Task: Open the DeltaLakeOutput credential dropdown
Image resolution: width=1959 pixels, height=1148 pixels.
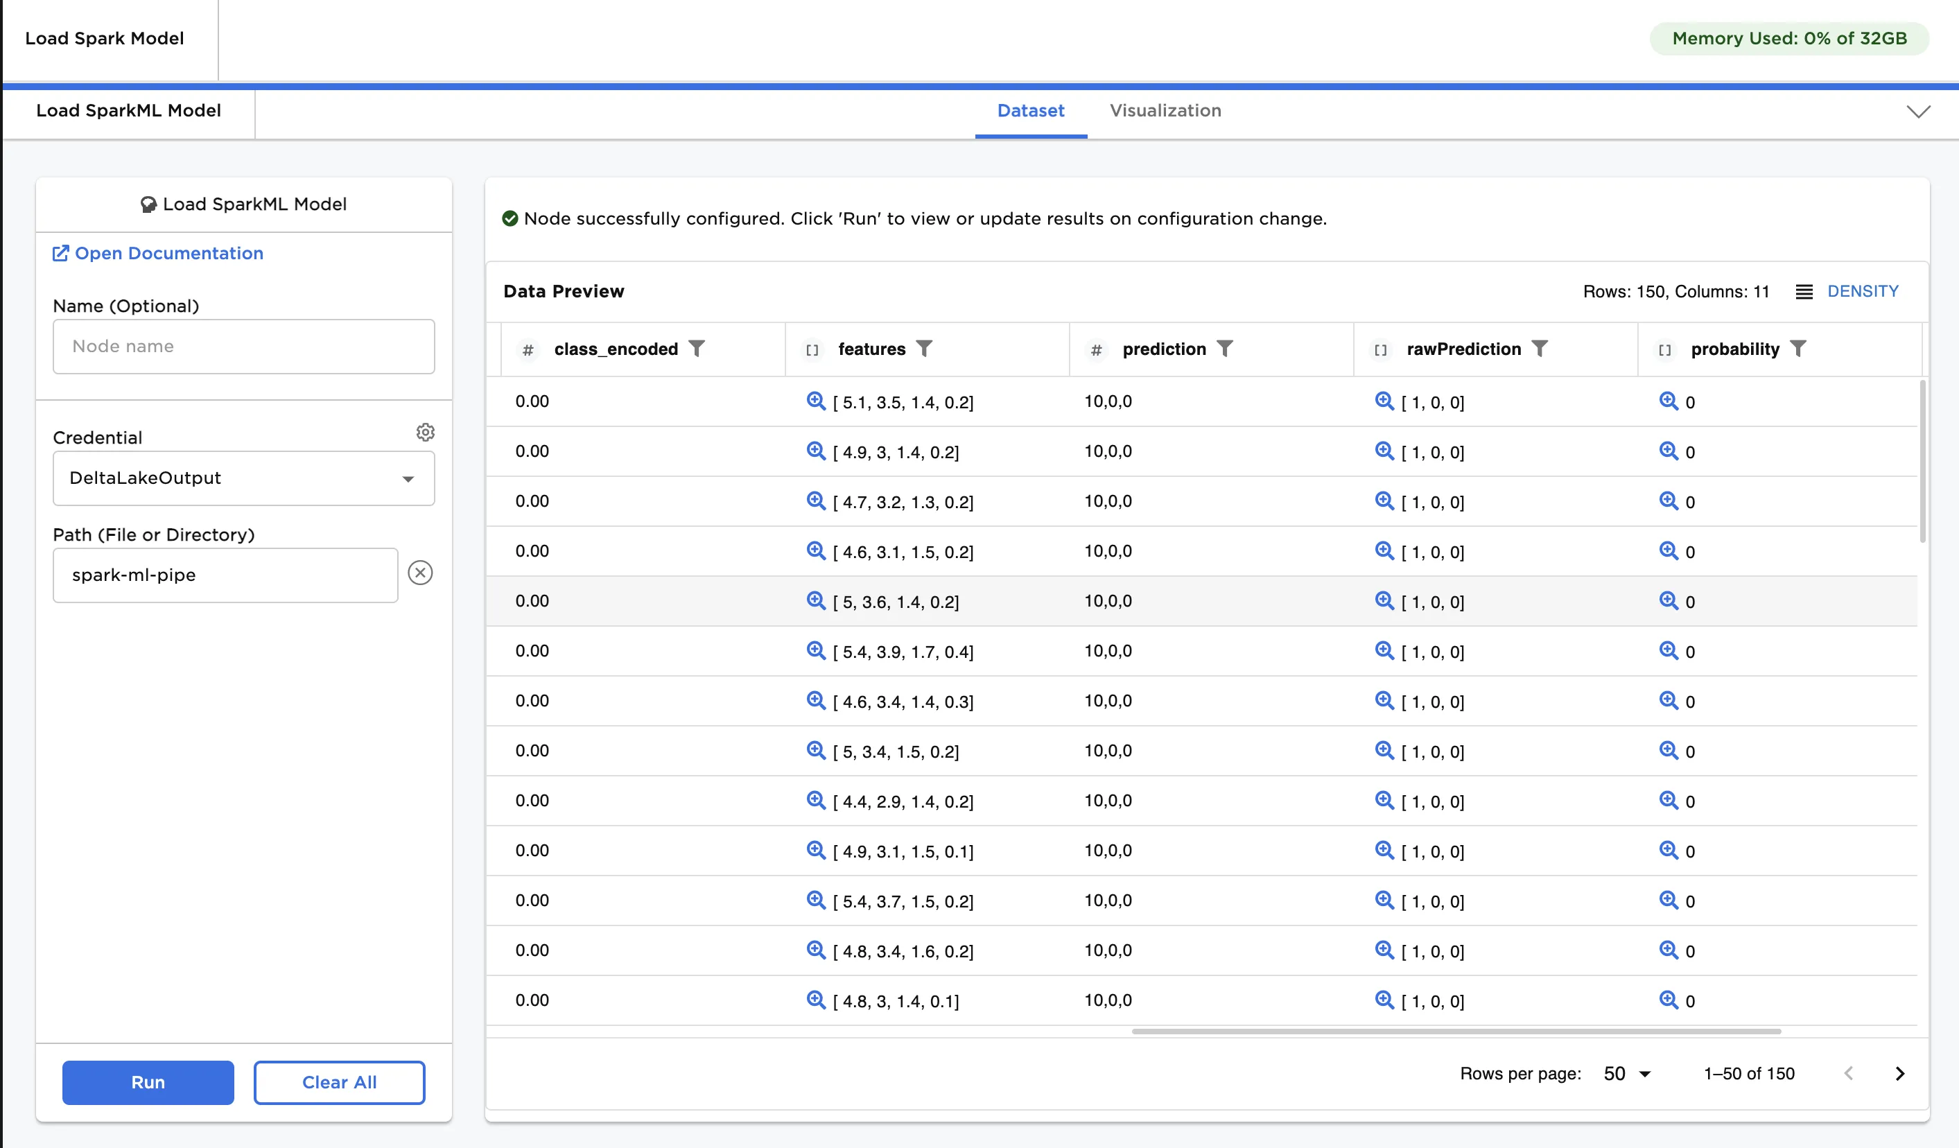Action: pyautogui.click(x=243, y=479)
